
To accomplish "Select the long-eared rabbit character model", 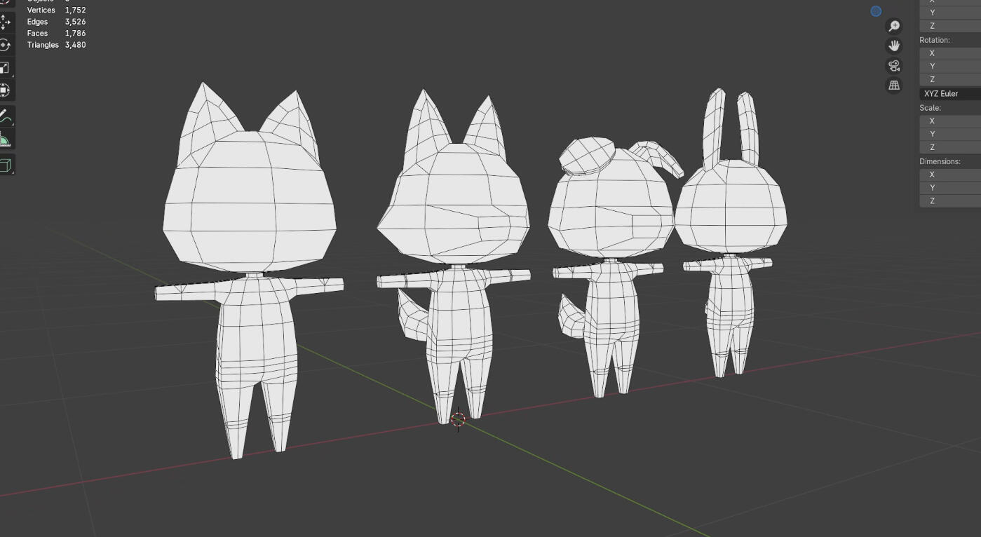I will click(730, 210).
